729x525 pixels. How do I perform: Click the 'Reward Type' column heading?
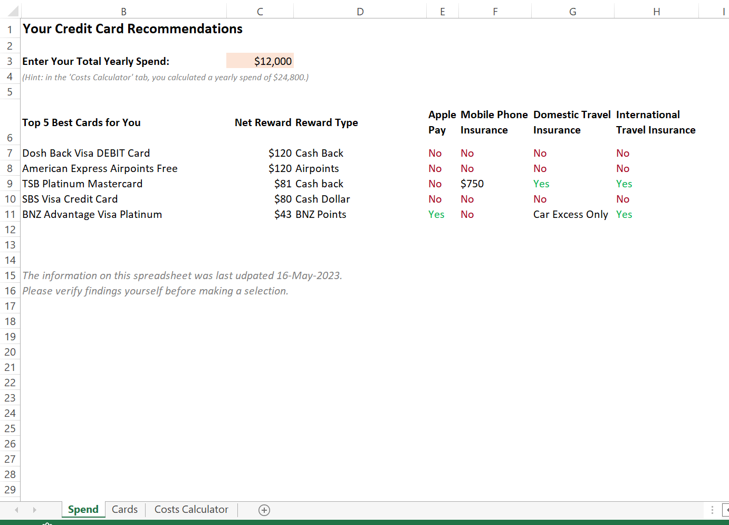(327, 122)
